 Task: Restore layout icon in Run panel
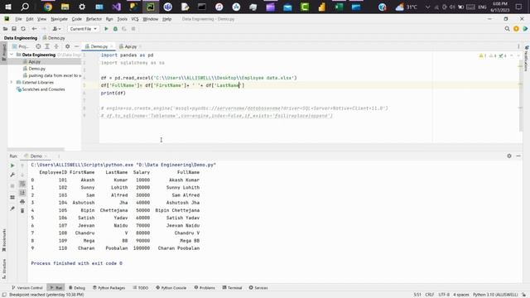tap(12, 197)
